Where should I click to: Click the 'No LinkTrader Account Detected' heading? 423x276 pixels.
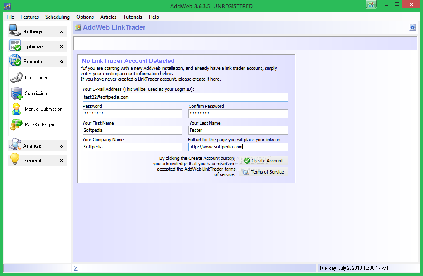pyautogui.click(x=128, y=61)
